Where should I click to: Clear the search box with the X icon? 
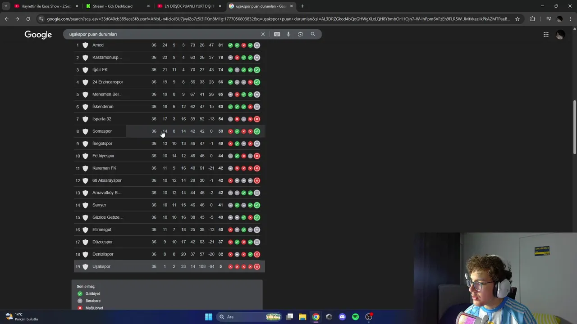tap(263, 34)
